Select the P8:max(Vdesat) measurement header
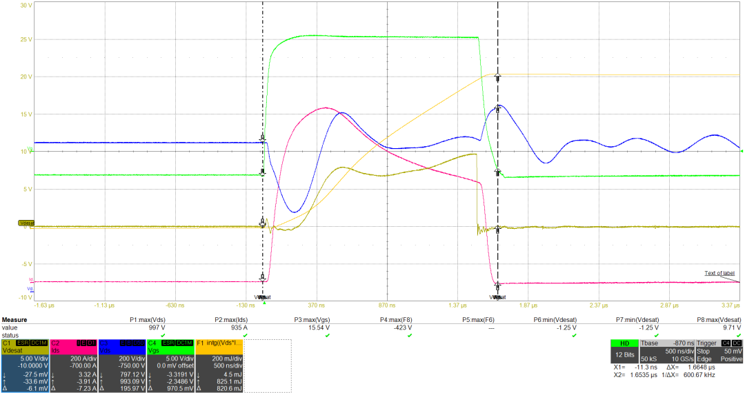Screen dimensions: 745x393 click(x=719, y=320)
